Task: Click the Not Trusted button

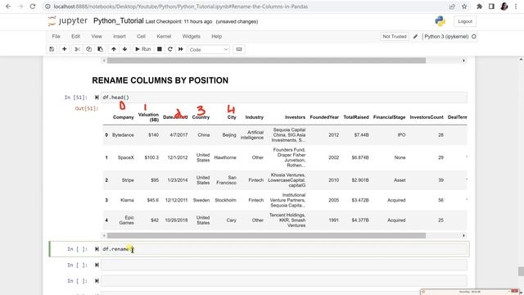Action: tap(395, 36)
